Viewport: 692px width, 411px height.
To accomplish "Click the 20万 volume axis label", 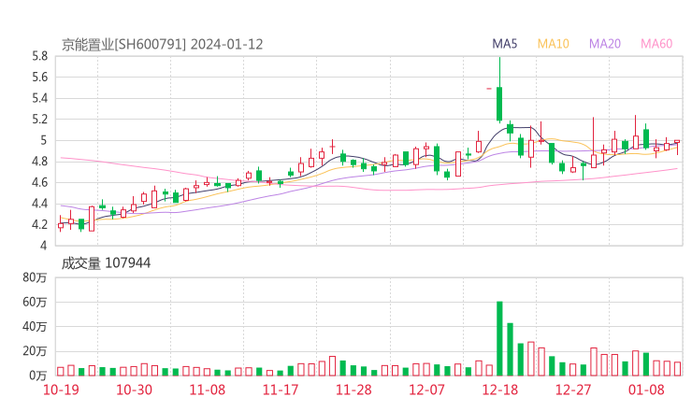I will pos(35,351).
